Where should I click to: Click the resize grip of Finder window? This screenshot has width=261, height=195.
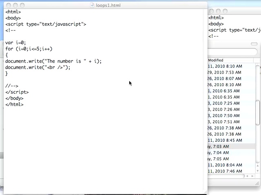click(x=258, y=183)
